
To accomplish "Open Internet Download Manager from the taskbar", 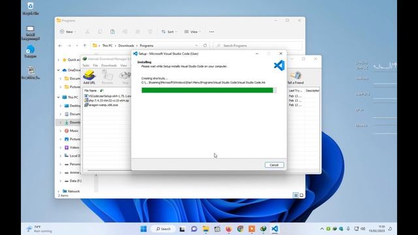I will click(263, 229).
